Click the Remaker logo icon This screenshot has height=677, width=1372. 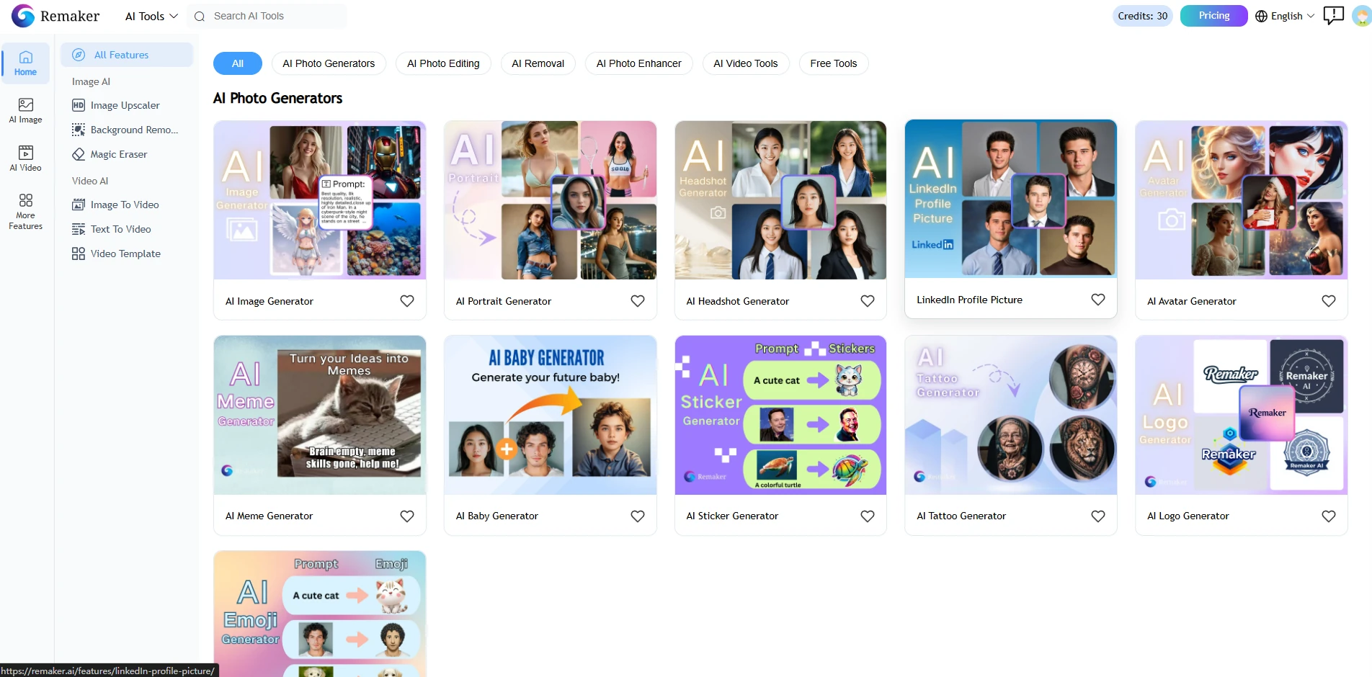point(23,16)
